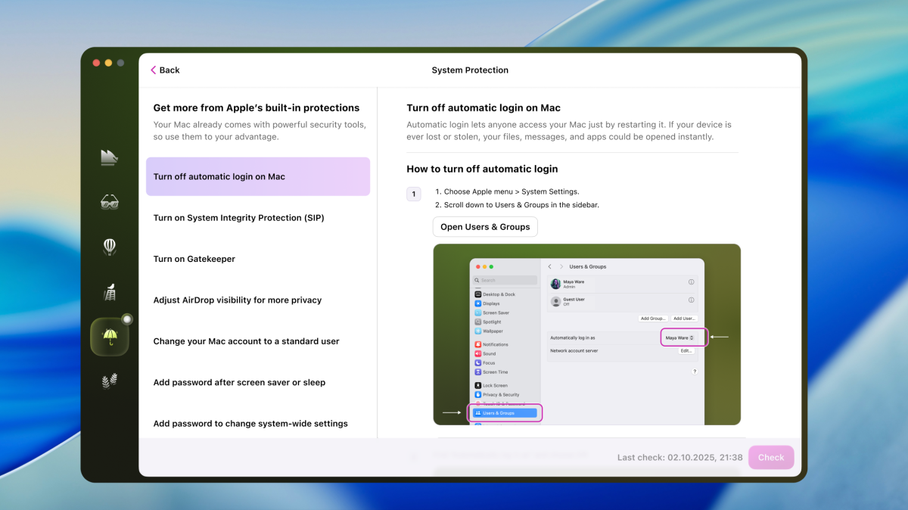Minimize the window with the yellow button
The height and width of the screenshot is (510, 908).
108,63
